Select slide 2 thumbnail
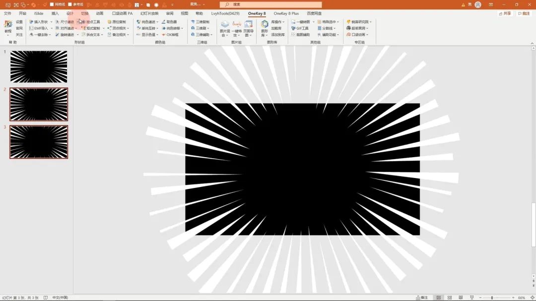Viewport: 536px width, 301px height. point(39,104)
